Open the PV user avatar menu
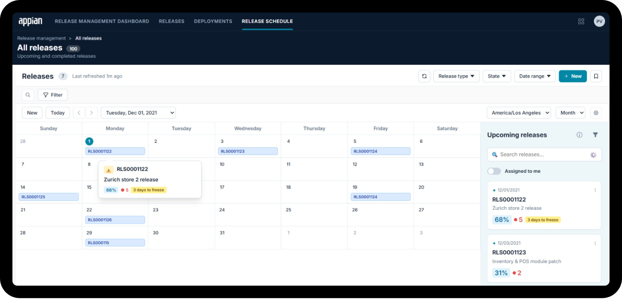 coord(599,21)
